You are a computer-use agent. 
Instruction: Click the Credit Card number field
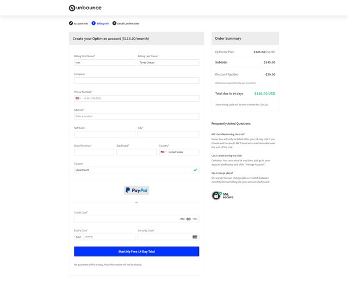(136, 219)
